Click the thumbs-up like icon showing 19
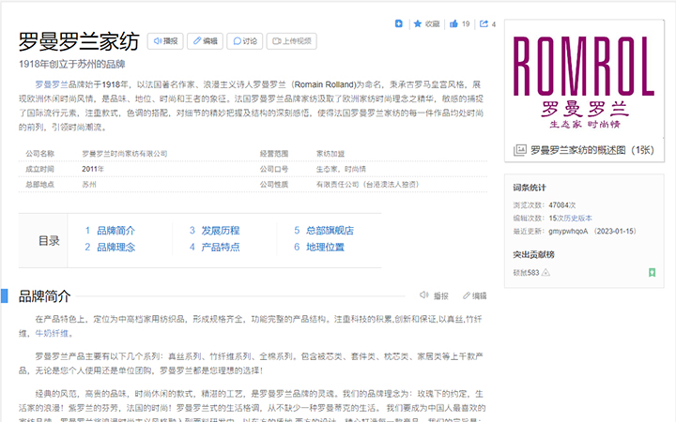This screenshot has height=422, width=676. click(453, 23)
